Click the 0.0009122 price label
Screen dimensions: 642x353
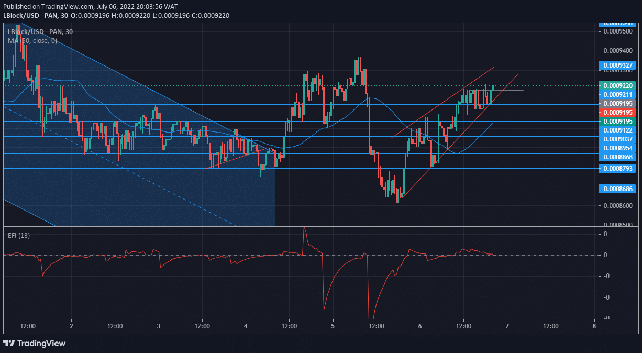(x=618, y=130)
